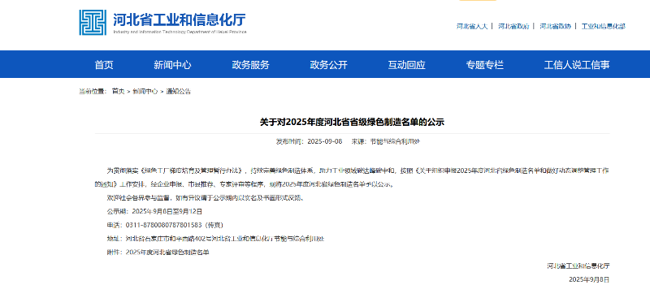Open the 互动回应 navigation item

click(x=407, y=65)
